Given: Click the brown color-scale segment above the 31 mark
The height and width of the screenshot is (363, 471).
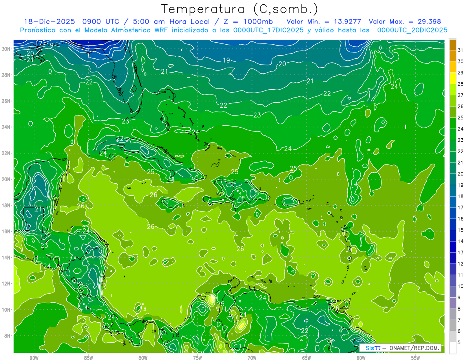Looking at the screenshot, I should tap(453, 45).
